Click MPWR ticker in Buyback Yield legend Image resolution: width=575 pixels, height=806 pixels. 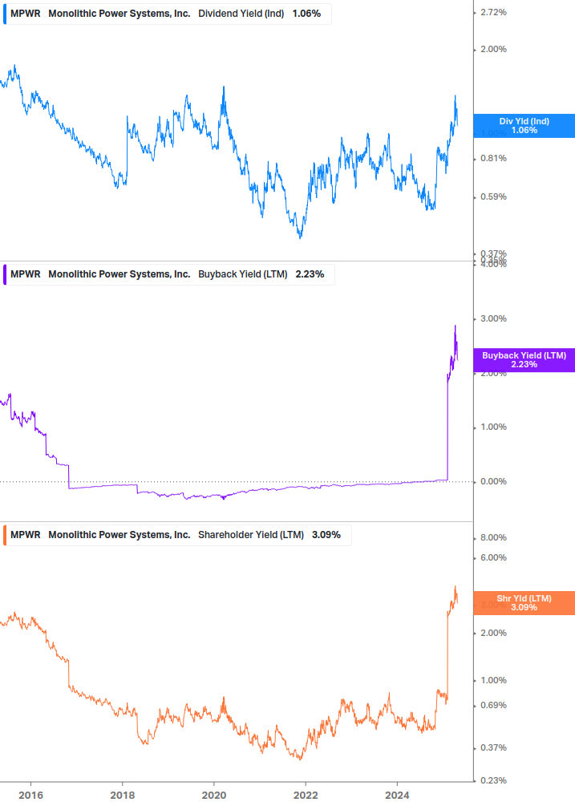25,274
